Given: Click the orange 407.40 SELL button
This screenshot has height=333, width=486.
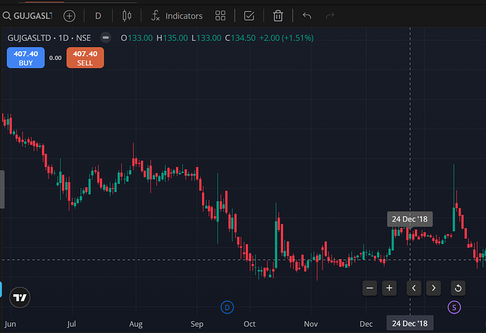Looking at the screenshot, I should (x=85, y=58).
